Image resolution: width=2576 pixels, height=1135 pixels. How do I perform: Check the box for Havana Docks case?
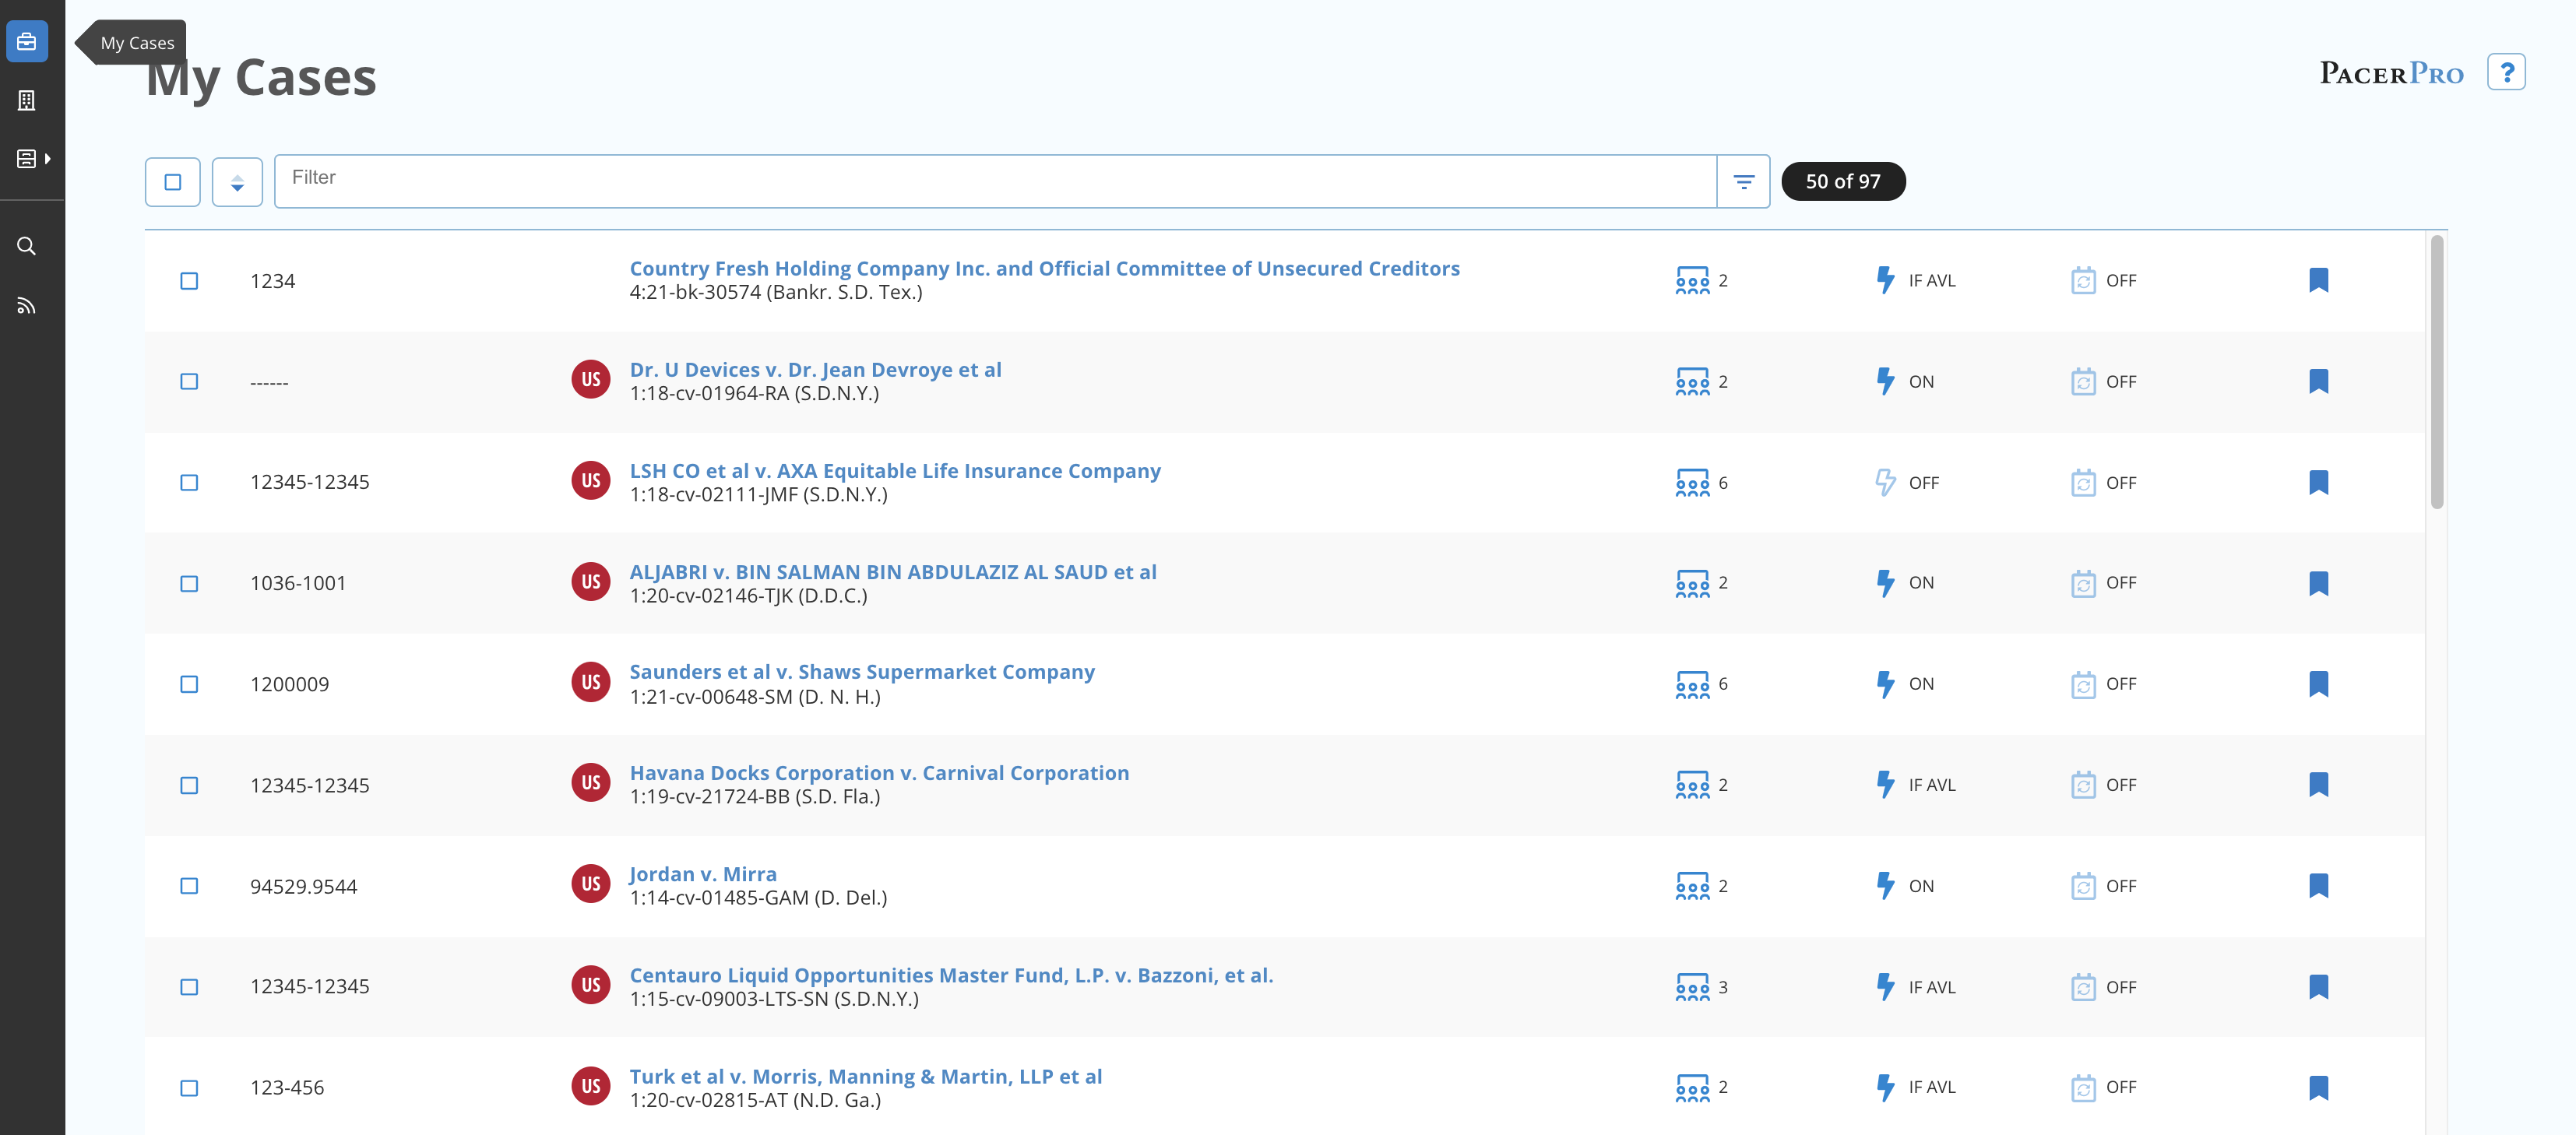[189, 785]
